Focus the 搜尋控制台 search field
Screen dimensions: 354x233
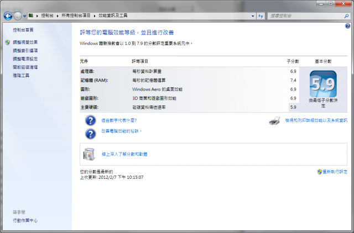pos(306,16)
